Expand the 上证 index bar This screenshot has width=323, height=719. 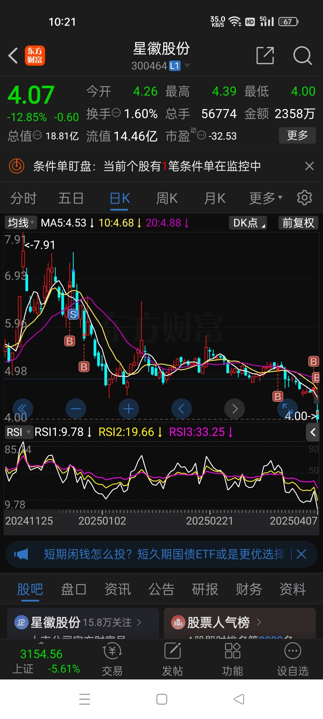point(41,643)
